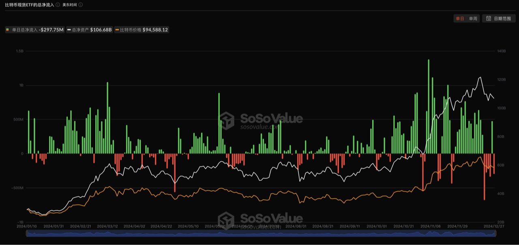This screenshot has width=519, height=245.
Task: Click the 2024/01/10 axis label
Action: 27,226
